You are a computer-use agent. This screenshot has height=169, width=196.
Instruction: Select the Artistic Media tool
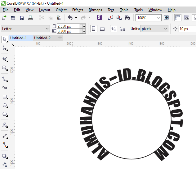point(5,88)
